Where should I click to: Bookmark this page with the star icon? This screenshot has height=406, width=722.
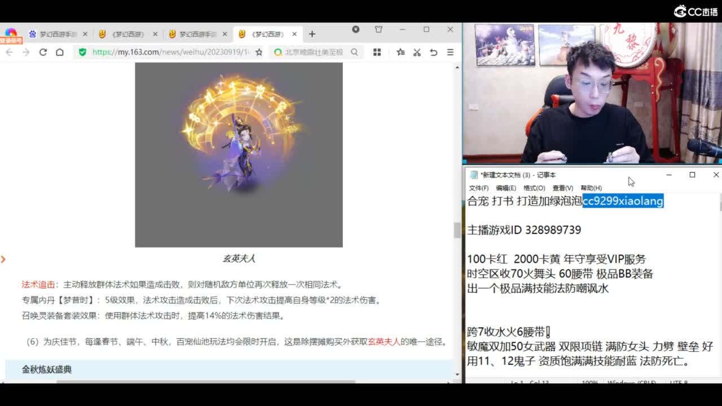259,52
